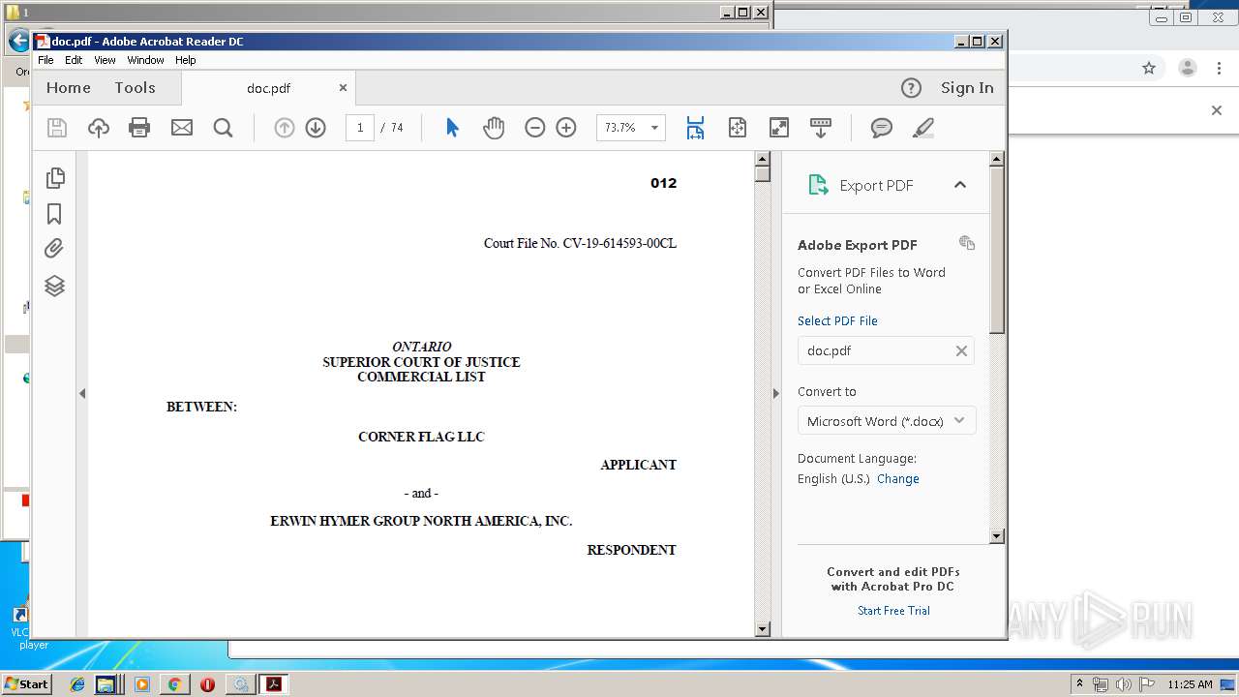
Task: Open the read mode keyboard-arrow icon
Action: [x=821, y=128]
